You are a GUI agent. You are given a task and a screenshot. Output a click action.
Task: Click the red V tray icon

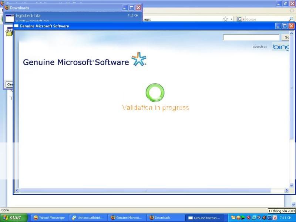[275, 218]
